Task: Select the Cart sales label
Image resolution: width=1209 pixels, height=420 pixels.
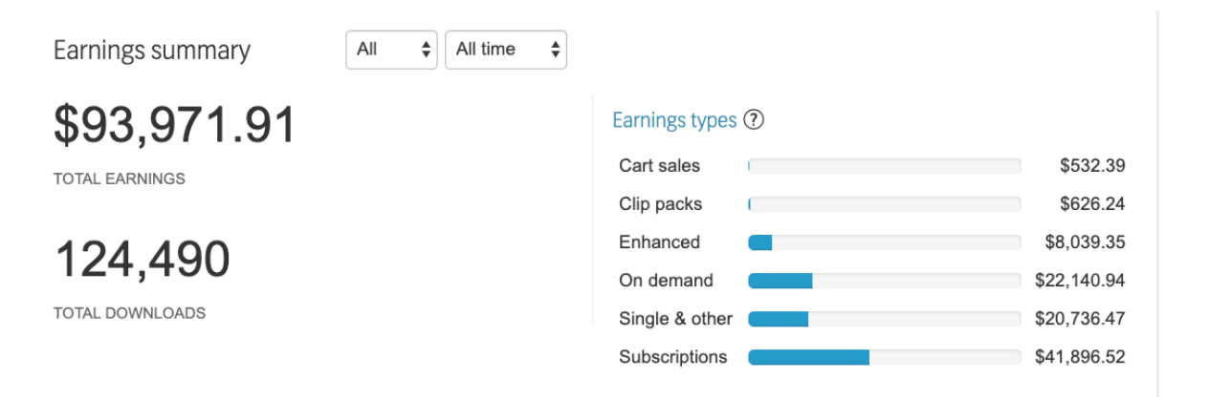Action: pyautogui.click(x=659, y=166)
